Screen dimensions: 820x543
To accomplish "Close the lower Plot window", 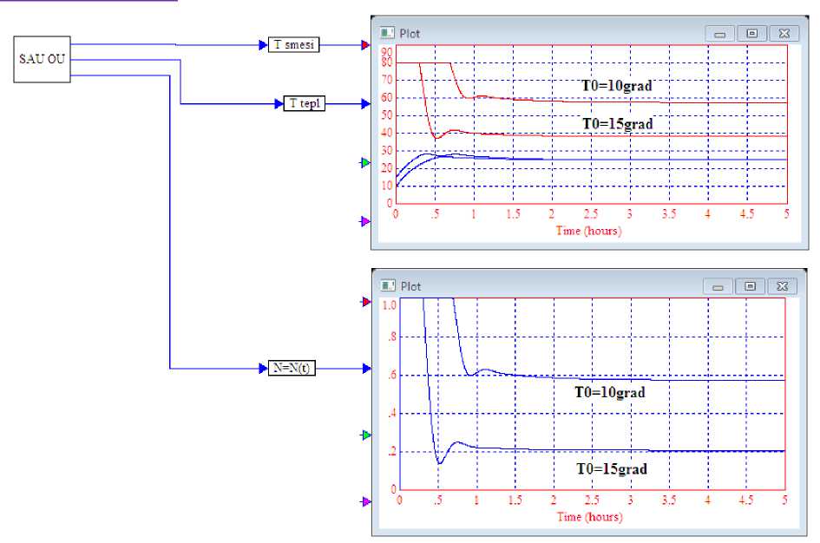I will [x=783, y=286].
